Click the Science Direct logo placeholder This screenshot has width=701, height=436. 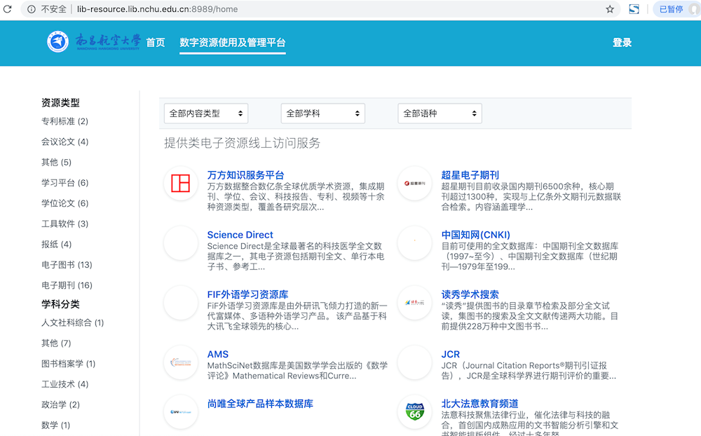[181, 243]
